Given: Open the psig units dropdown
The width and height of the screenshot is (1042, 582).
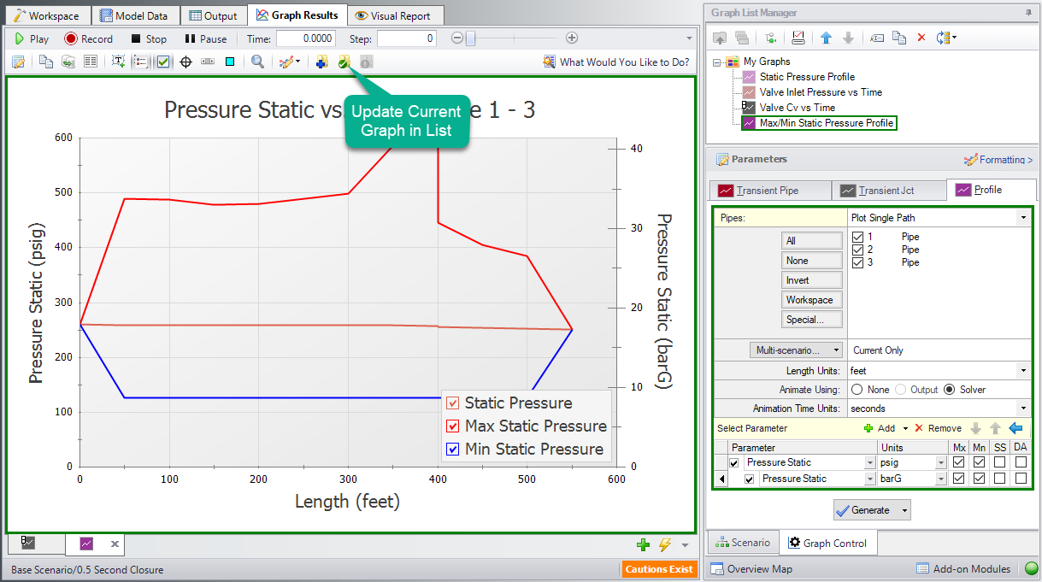Looking at the screenshot, I should pos(941,462).
